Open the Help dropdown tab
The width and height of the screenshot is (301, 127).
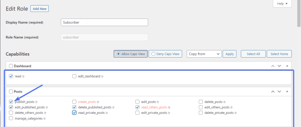(282, 3)
